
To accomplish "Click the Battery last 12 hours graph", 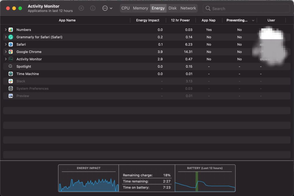I will 205,182.
